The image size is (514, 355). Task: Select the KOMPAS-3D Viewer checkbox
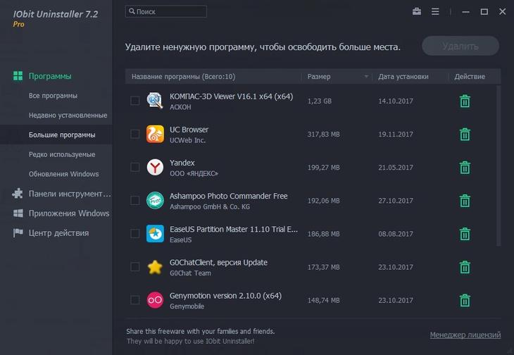coord(134,101)
